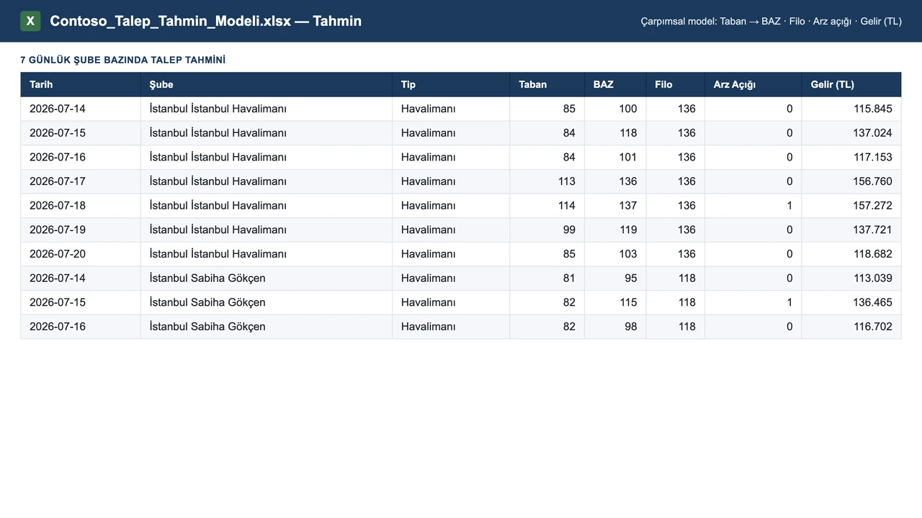Screen dimensions: 922x518
Task: Click date 2026-07-18 cell
Action: [x=58, y=206]
